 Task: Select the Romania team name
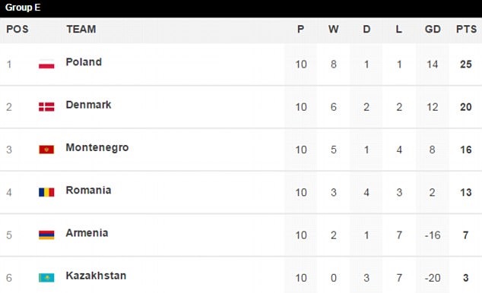pos(88,191)
